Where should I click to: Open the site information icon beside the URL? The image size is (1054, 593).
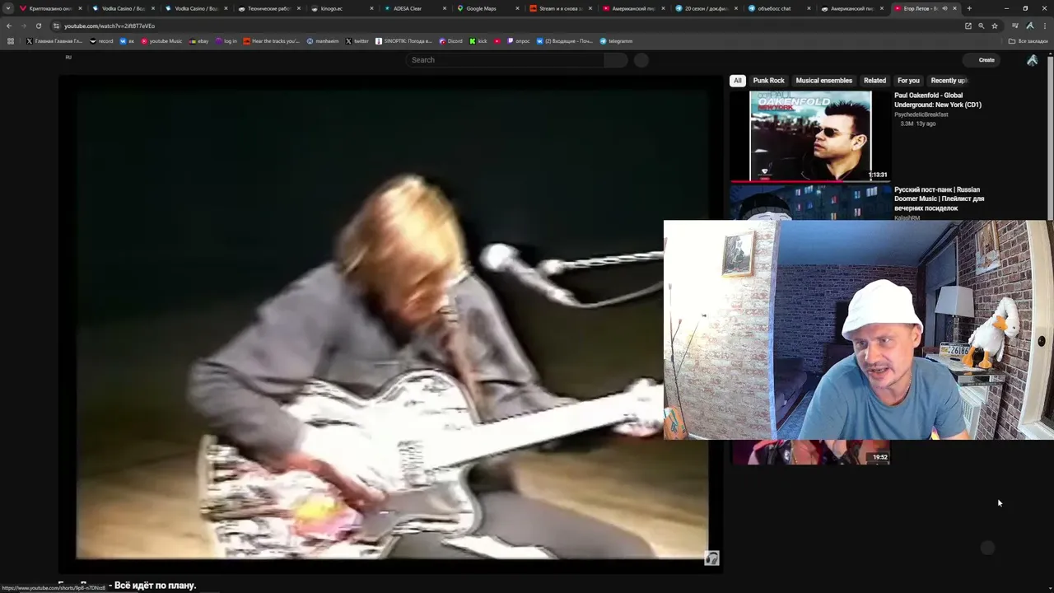(x=56, y=26)
